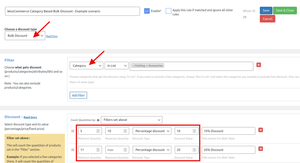Screen dimensions: 300x163
Task: Remove the Clothing -> Accessories tag
Action: click(x=133, y=66)
